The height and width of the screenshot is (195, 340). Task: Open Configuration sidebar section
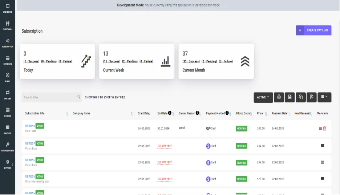[x=7, y=147]
